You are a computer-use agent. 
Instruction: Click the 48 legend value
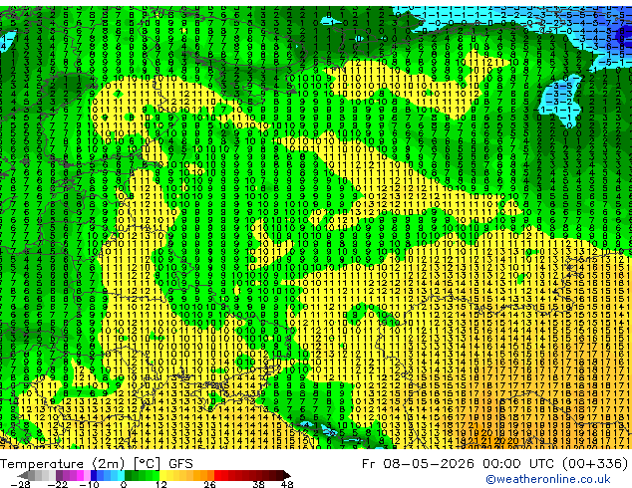pos(286,484)
